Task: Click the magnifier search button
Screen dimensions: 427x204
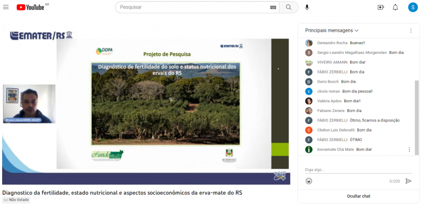Action: [289, 7]
